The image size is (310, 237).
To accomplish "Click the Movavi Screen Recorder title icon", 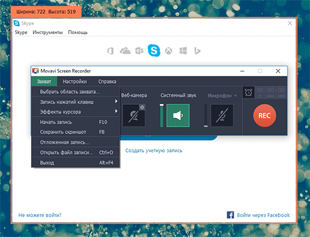I will coord(35,71).
